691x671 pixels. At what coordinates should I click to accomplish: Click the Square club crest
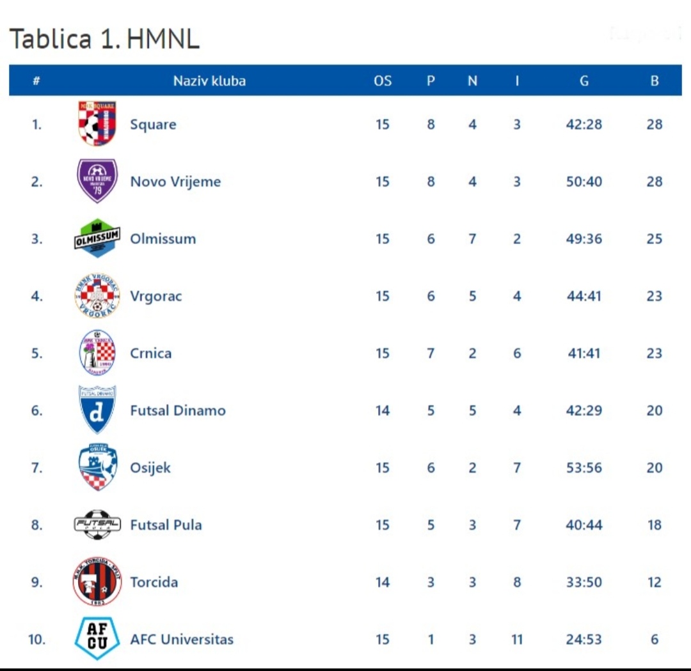(x=97, y=124)
